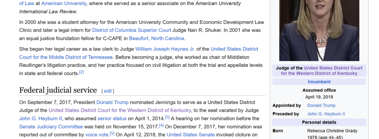Open Donald Trump link beside Appointed by
Screen dimensions: 379x139
point(321,105)
